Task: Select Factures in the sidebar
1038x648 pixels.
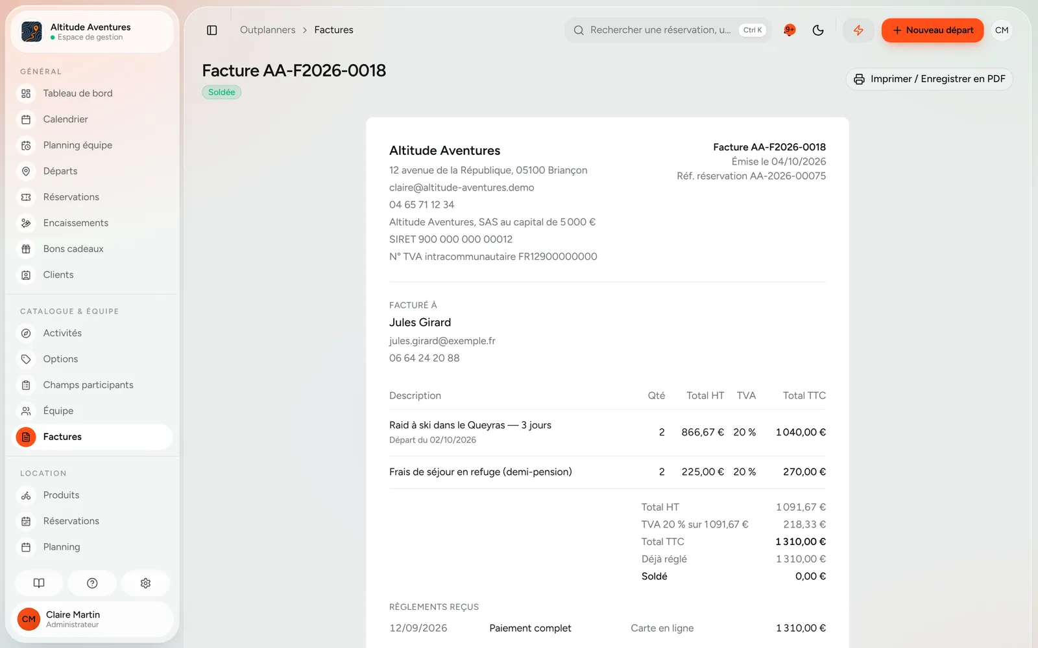Action: 93,437
